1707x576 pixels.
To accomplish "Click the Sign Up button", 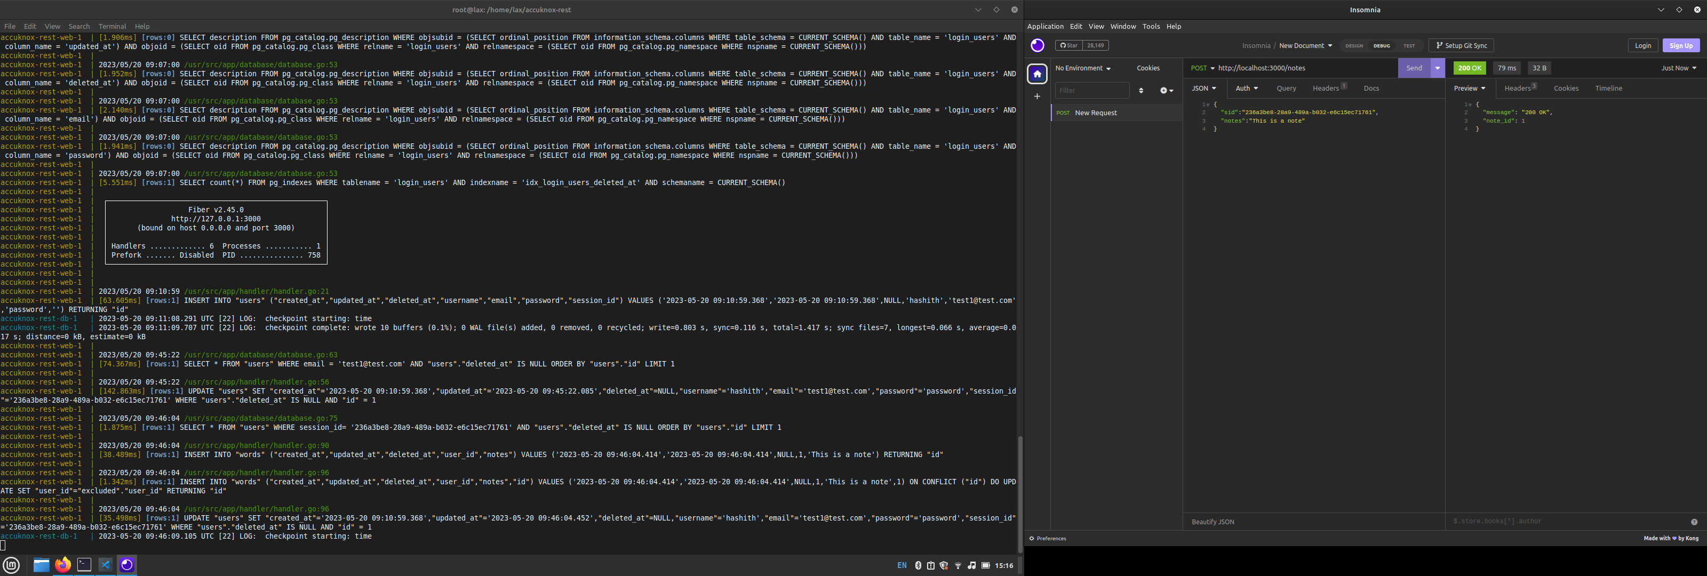I will pyautogui.click(x=1680, y=45).
